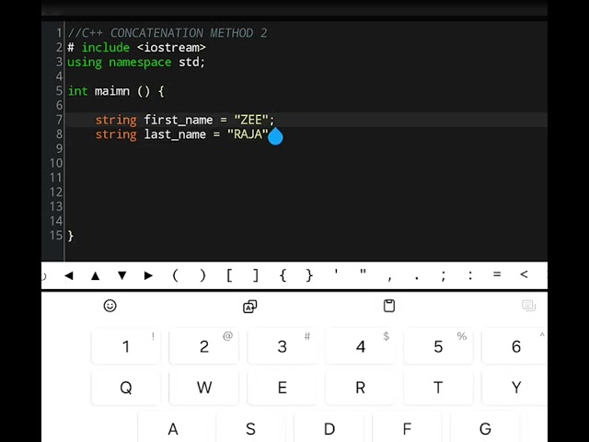Tap the F key on keyboard
The height and width of the screenshot is (442, 589).
pos(407,427)
